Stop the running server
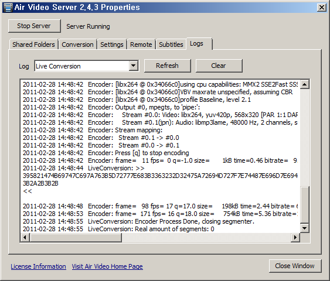This screenshot has height=281, width=330. click(35, 26)
